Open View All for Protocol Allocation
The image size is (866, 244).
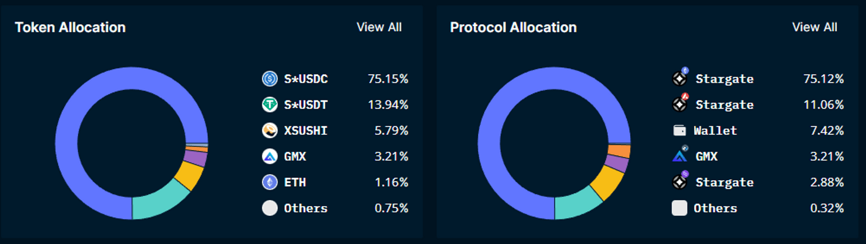click(x=814, y=27)
